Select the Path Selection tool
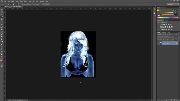Viewport: 180px width, 101px height. click(x=2, y=49)
